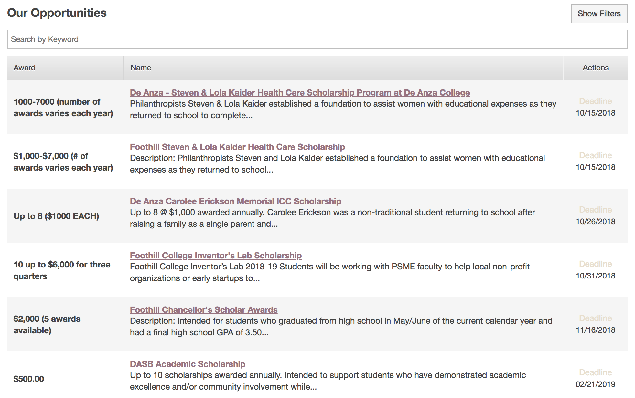Open De Anza Steven & Lola Kaider scholarship link
Viewport: 635px width, 398px height.
coord(300,93)
